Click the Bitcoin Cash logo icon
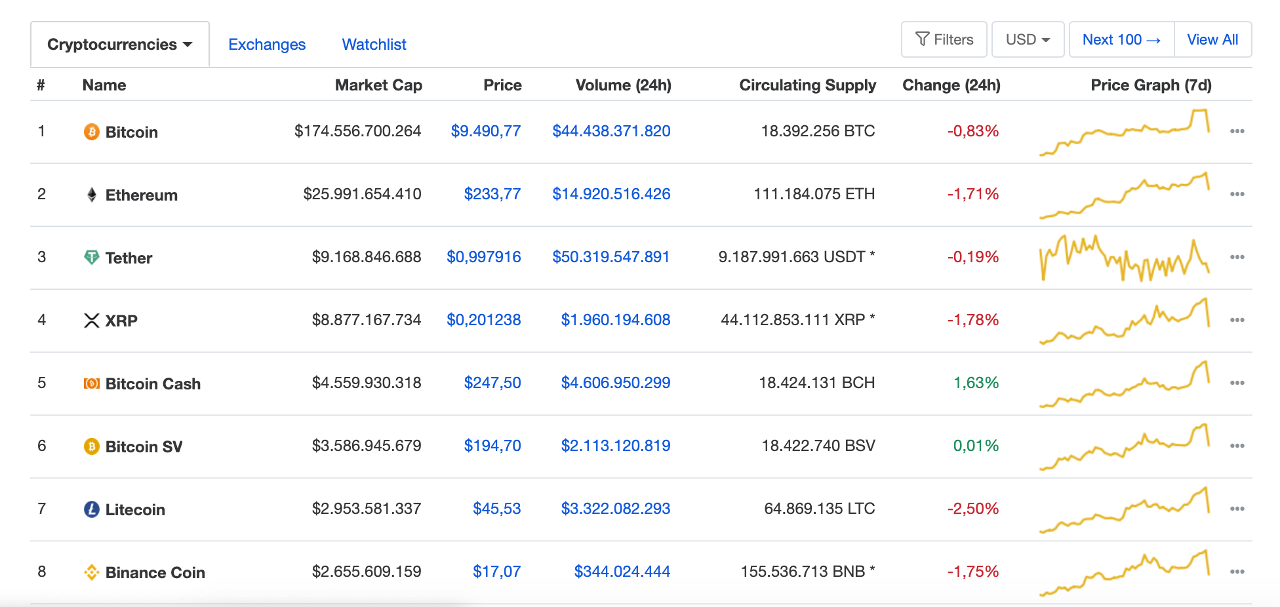The height and width of the screenshot is (607, 1280). [x=92, y=383]
